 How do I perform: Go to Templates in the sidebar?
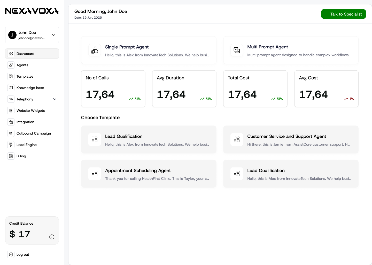25,76
